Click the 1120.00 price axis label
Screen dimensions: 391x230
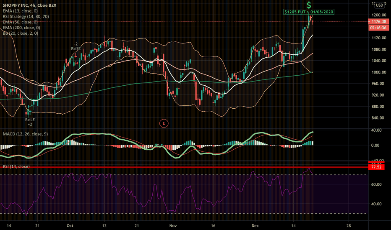click(x=379, y=38)
